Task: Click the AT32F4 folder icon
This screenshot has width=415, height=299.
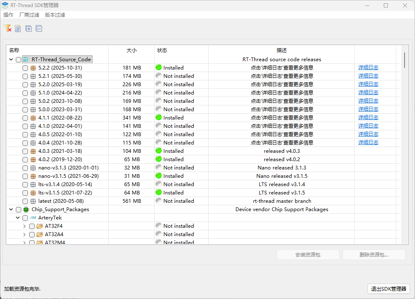Action: click(x=40, y=226)
